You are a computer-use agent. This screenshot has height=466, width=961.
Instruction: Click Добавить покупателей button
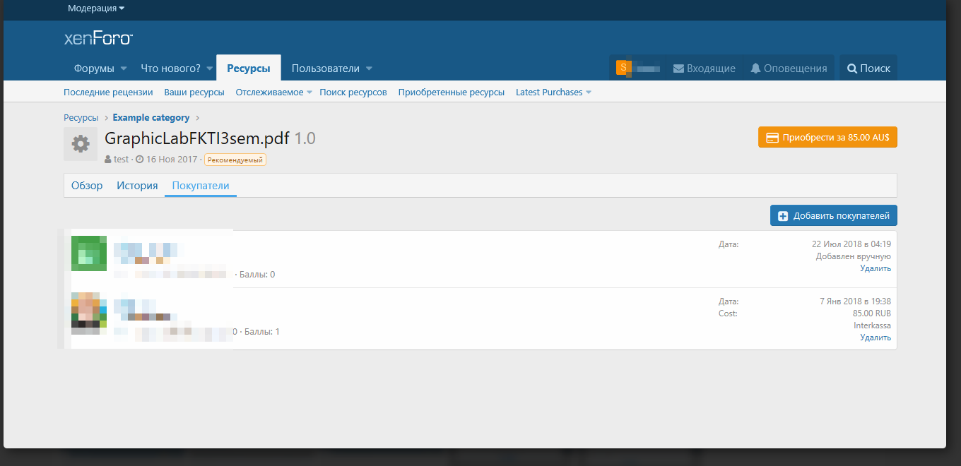(834, 216)
